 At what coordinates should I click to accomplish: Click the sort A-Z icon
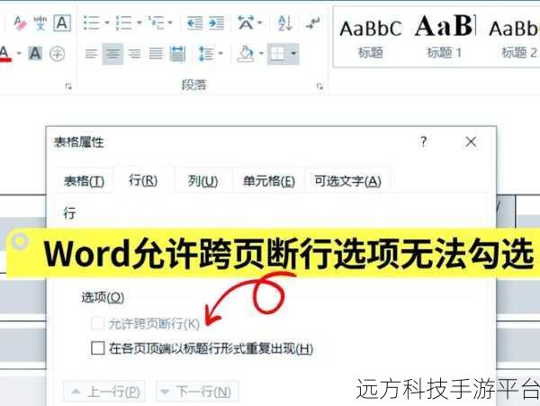coord(285,23)
